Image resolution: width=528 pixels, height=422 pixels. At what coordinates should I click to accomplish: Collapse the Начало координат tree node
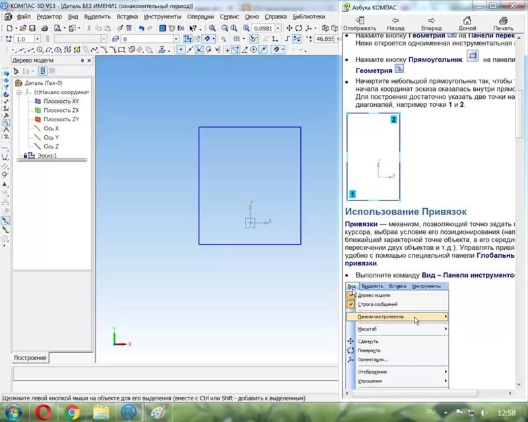(x=19, y=92)
